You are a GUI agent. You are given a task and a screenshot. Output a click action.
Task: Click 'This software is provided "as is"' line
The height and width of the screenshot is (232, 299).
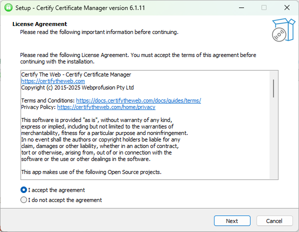[x=96, y=120]
